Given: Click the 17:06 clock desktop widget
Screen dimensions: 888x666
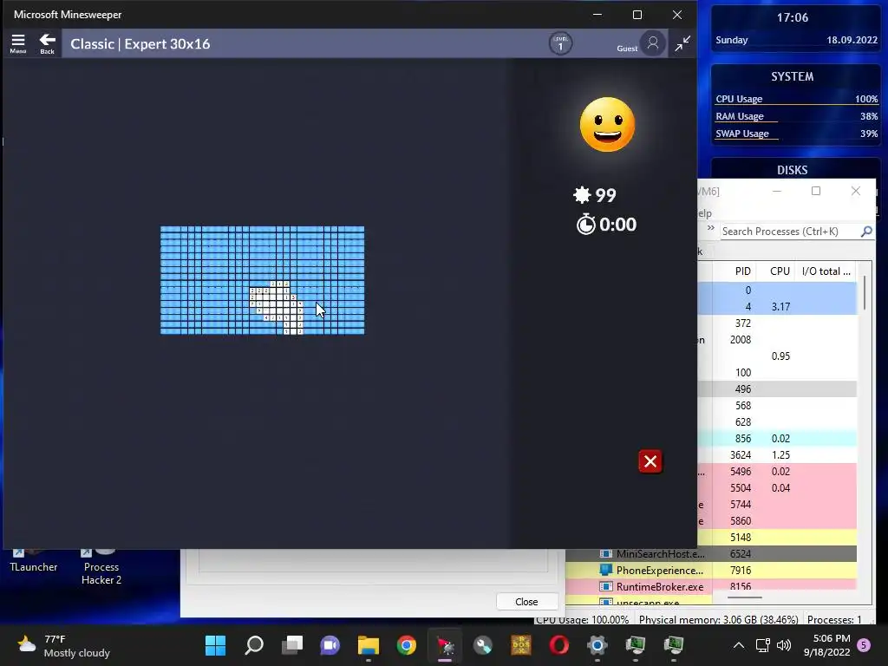Looking at the screenshot, I should pyautogui.click(x=793, y=17).
